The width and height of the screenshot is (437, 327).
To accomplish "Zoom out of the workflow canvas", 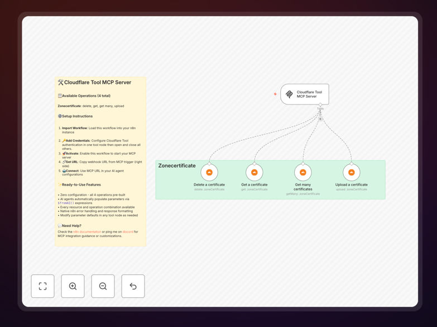I will (x=103, y=286).
